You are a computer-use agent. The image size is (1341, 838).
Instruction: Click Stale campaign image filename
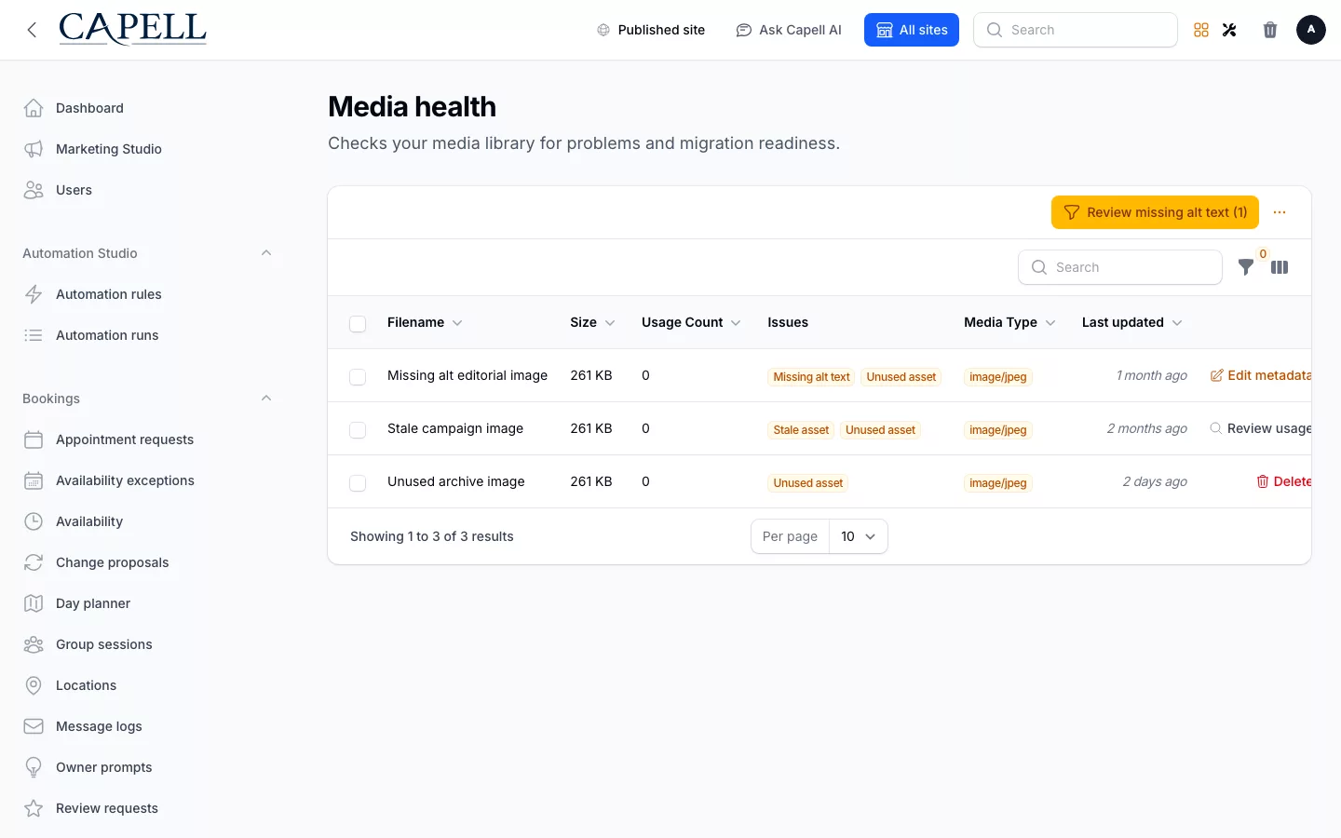(455, 428)
